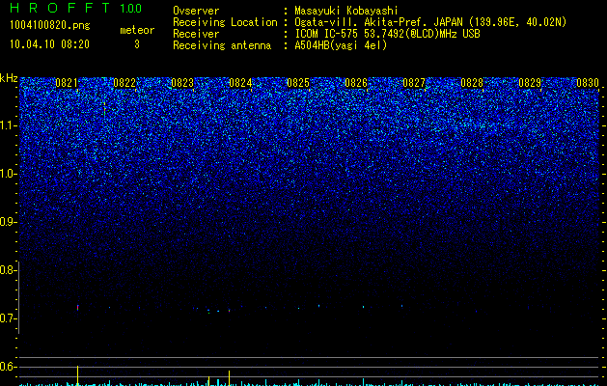Viewport: 607px width, 386px height.
Task: Click the kHz axis unit label
Action: 9,78
